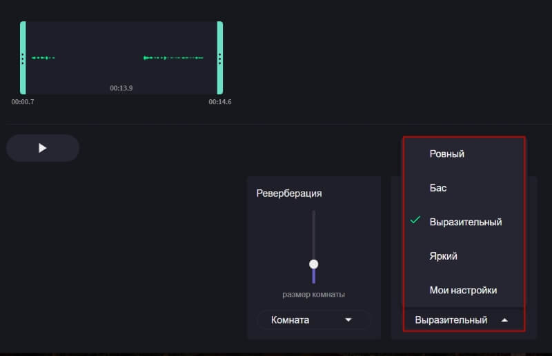
Task: Pick the Мои настройки option
Action: click(x=462, y=291)
